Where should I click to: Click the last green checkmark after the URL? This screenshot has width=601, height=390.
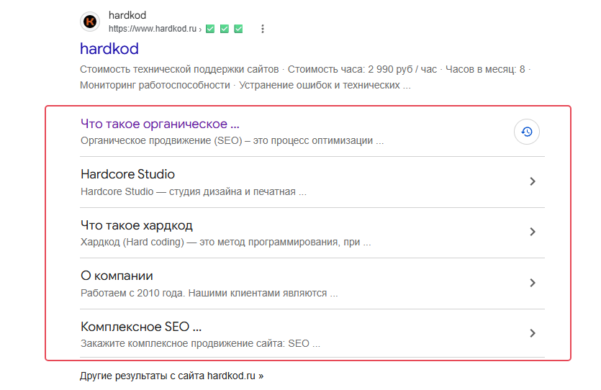pos(238,29)
